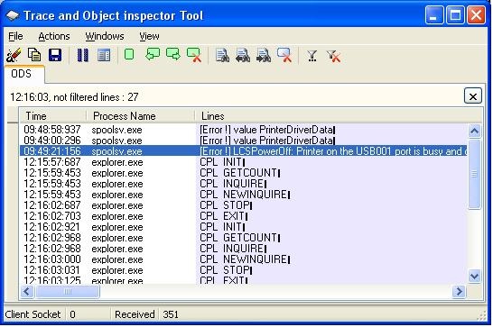The height and width of the screenshot is (327, 493).
Task: Click the Pause traces icon
Action: [83, 55]
